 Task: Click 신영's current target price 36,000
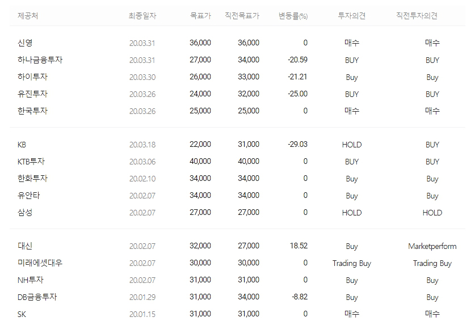pyautogui.click(x=200, y=43)
